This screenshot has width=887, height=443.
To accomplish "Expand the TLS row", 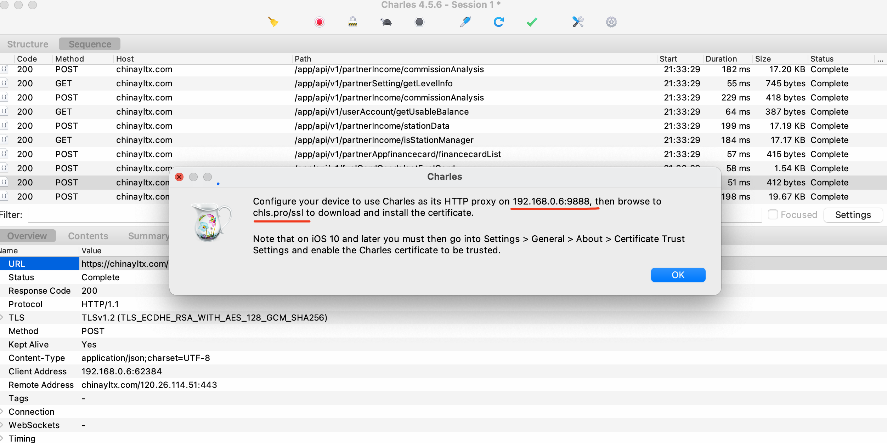I will click(2, 317).
